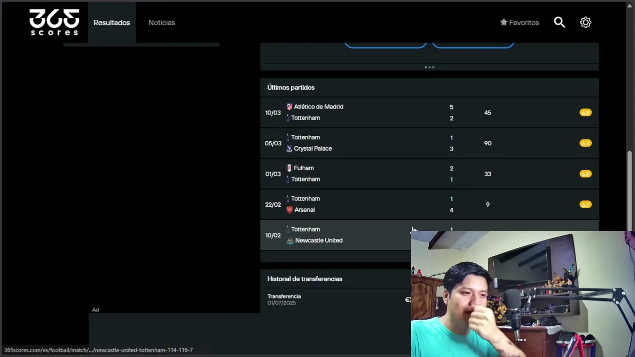Click the carousel pagination dots
The width and height of the screenshot is (635, 357).
pyautogui.click(x=430, y=67)
